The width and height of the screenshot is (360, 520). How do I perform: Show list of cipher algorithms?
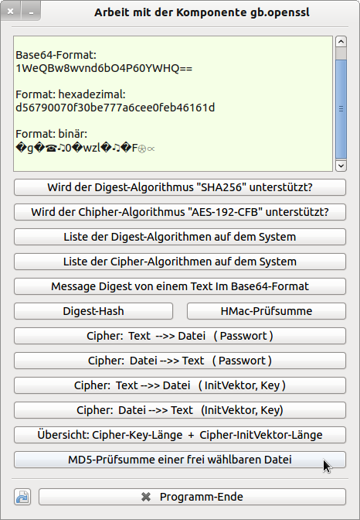(x=180, y=262)
